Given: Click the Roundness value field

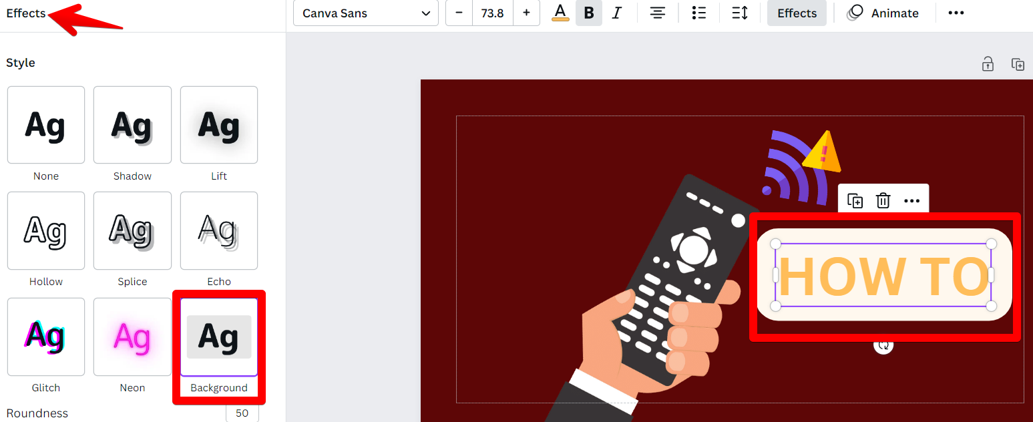Looking at the screenshot, I should (242, 413).
